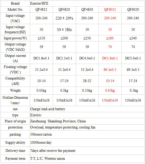
Task: Click the red 69.1±0.5 floating voltage
Action: click(110, 70)
